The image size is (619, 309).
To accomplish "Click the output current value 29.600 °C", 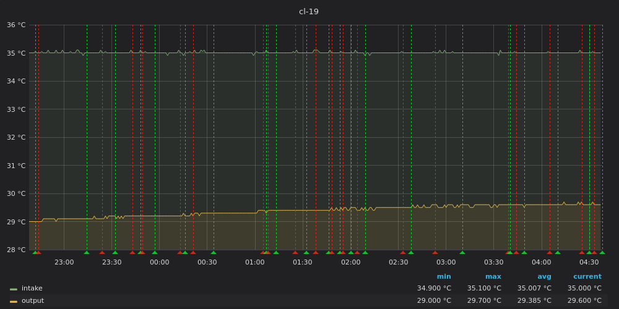I will [584, 301].
